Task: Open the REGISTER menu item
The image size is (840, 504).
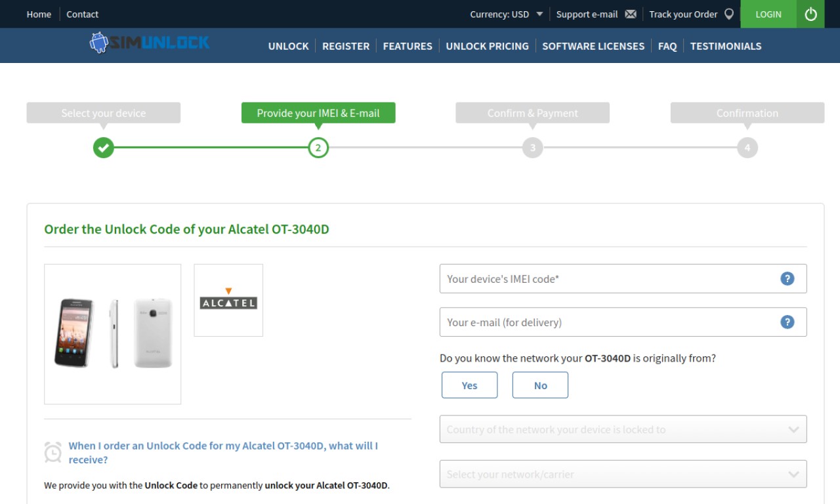Action: coord(346,46)
